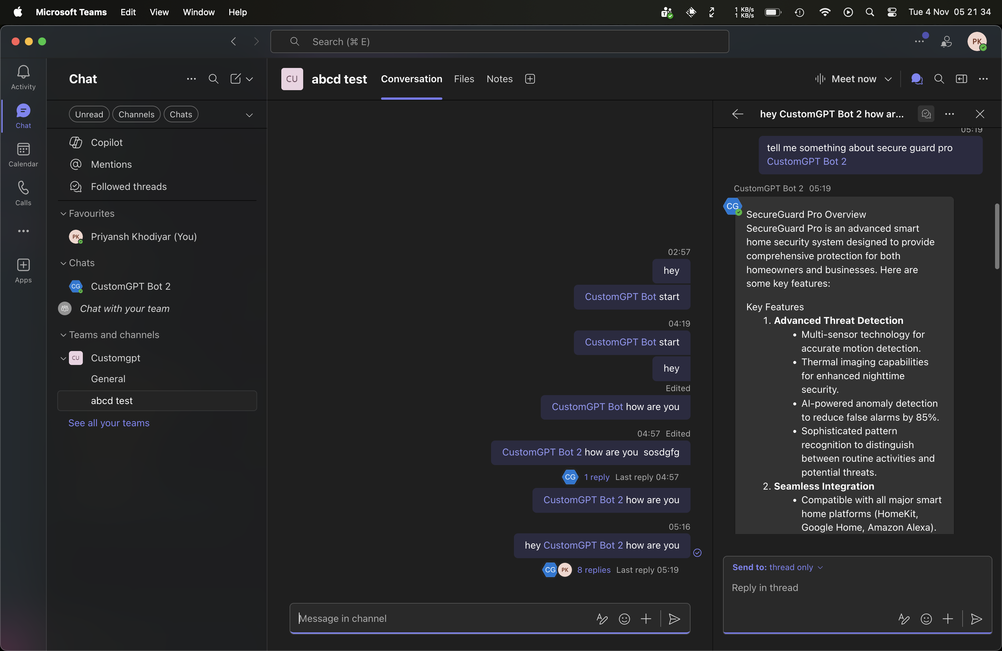Toggle the follow thread icon
Screen dimensions: 1002x651
click(x=926, y=114)
